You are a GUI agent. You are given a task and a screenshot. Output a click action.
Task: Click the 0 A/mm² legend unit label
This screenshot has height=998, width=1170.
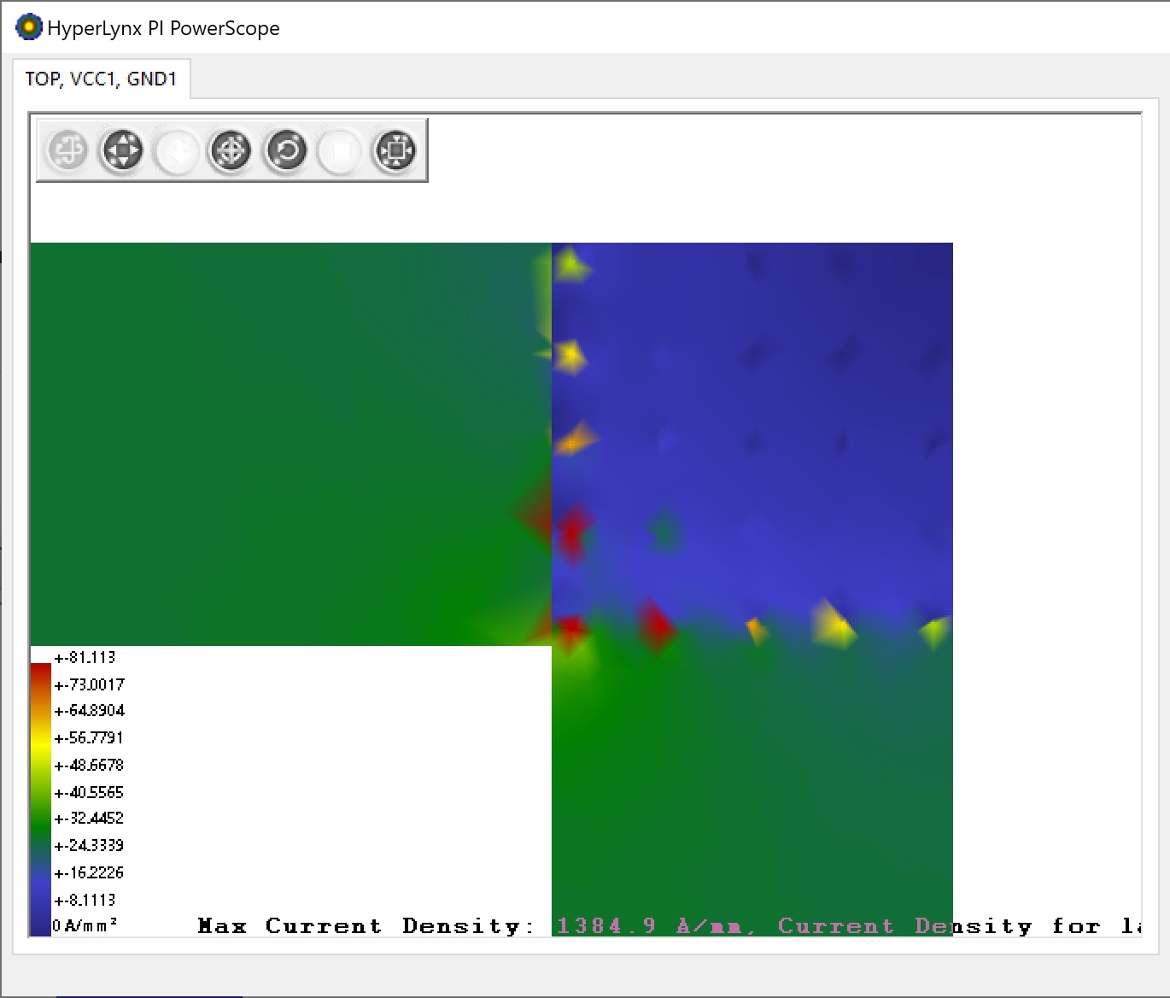pyautogui.click(x=85, y=925)
